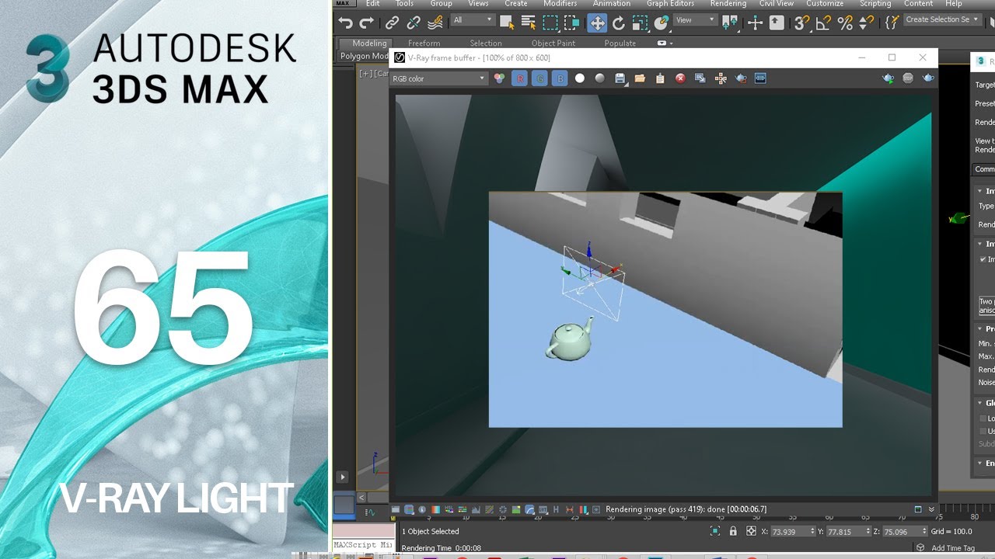Open the Edit menu
This screenshot has width=995, height=559.
373,4
